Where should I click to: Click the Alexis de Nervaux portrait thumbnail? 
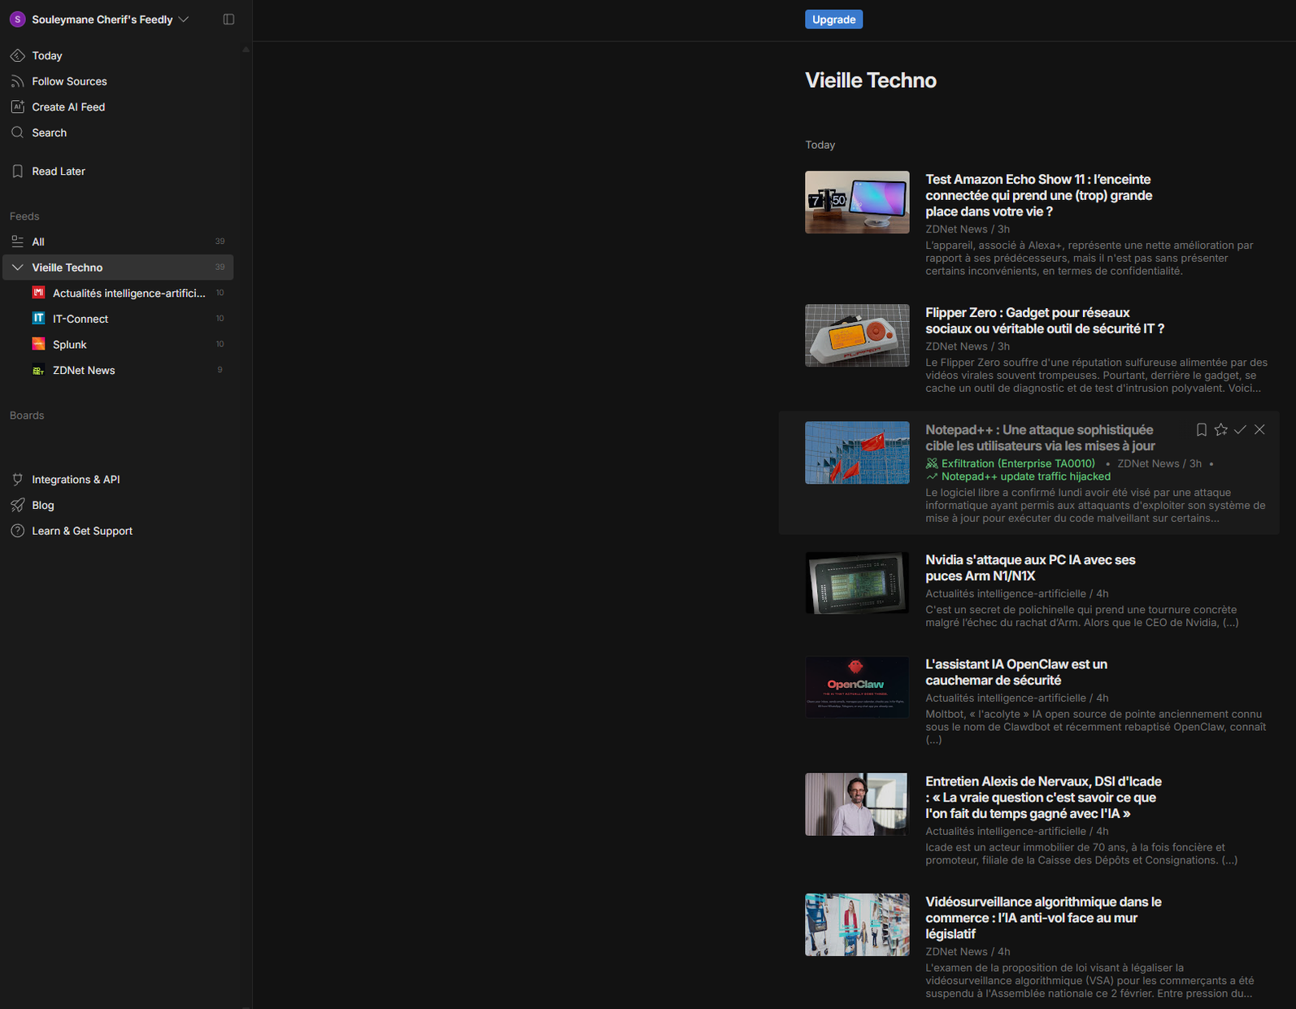(857, 804)
